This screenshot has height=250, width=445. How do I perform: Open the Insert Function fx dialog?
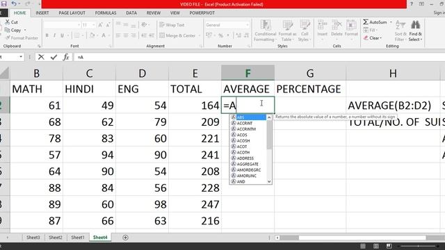pyautogui.click(x=66, y=57)
